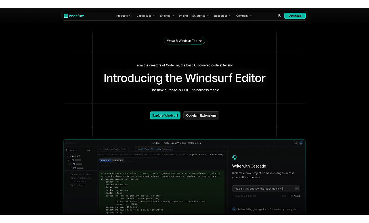This screenshot has height=223, width=369.
Task: Click the Codeium Extensions button
Action: (201, 115)
